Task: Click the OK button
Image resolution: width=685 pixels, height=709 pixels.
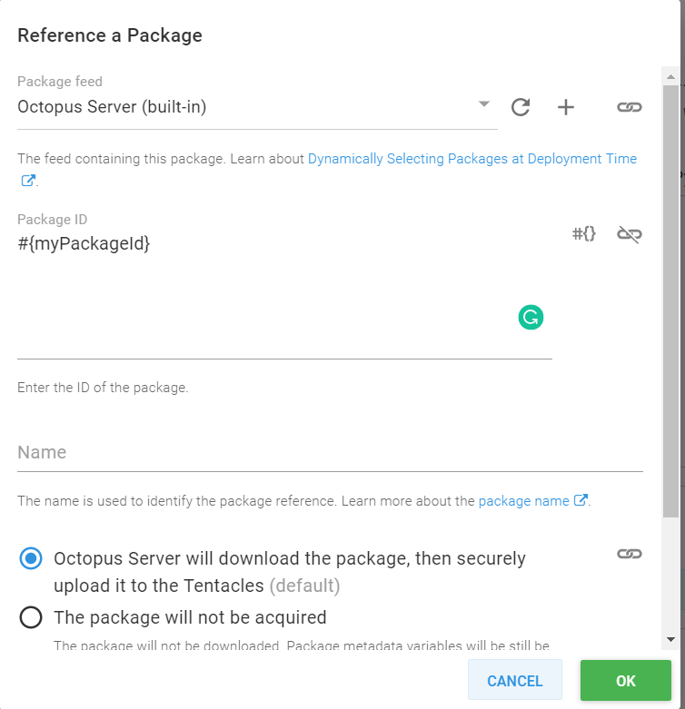Action: [625, 681]
